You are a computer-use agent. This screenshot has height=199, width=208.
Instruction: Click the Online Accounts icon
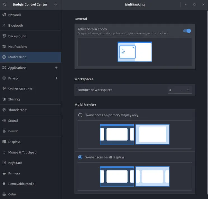pyautogui.click(x=4, y=89)
